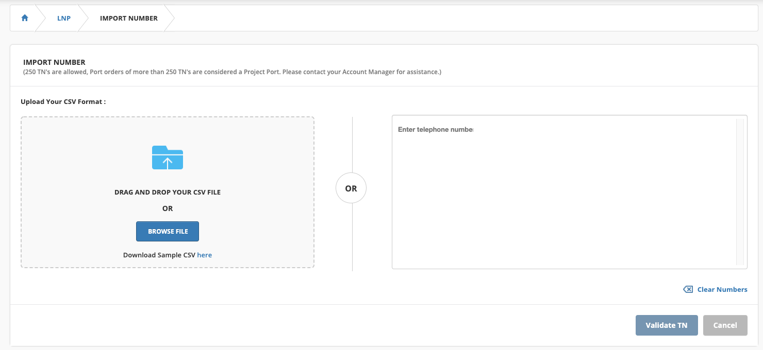Screen dimensions: 763x350
Task: Focus the Enter telephone numbers text area
Action: pos(569,192)
